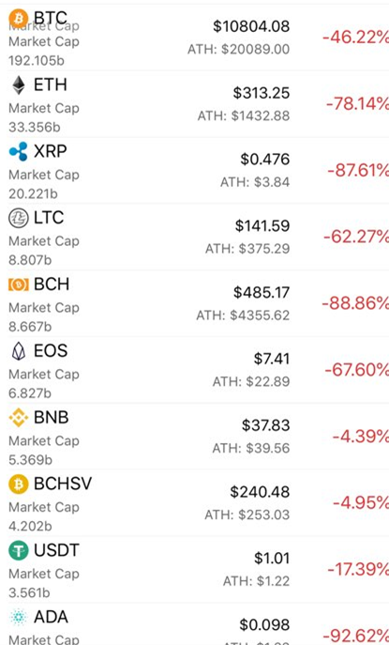Select the ETH -78.14% change value
The image size is (389, 645).
357,103
